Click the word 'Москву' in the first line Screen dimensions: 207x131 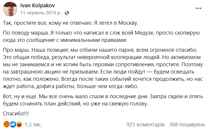128,23
